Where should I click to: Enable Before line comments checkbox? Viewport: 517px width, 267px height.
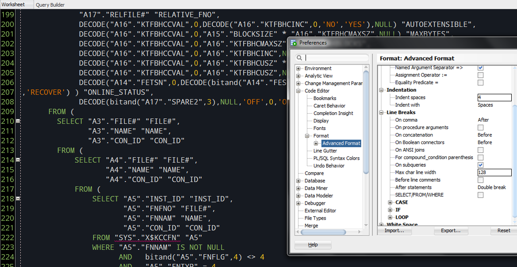click(x=480, y=180)
